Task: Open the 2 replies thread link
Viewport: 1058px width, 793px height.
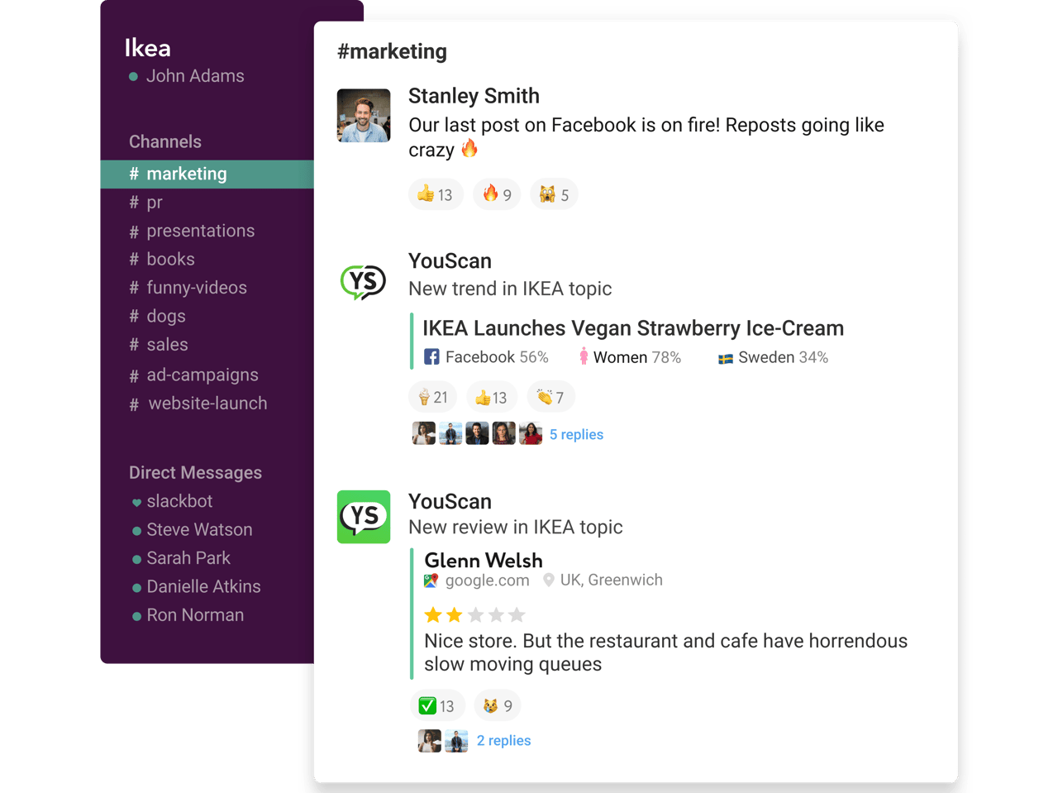Action: pos(503,740)
